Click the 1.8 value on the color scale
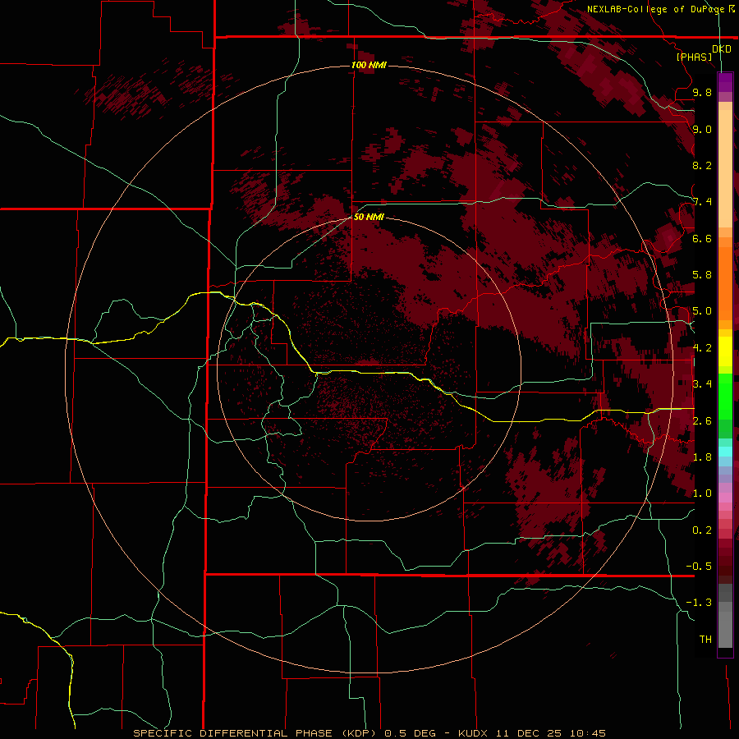 [x=702, y=457]
